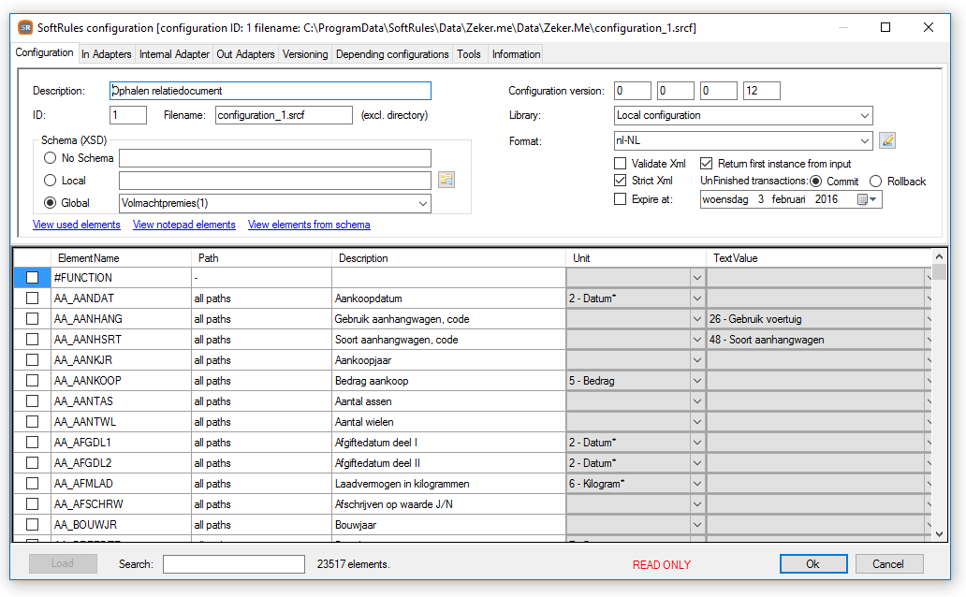
Task: Browse for local schema folder icon
Action: click(x=446, y=180)
